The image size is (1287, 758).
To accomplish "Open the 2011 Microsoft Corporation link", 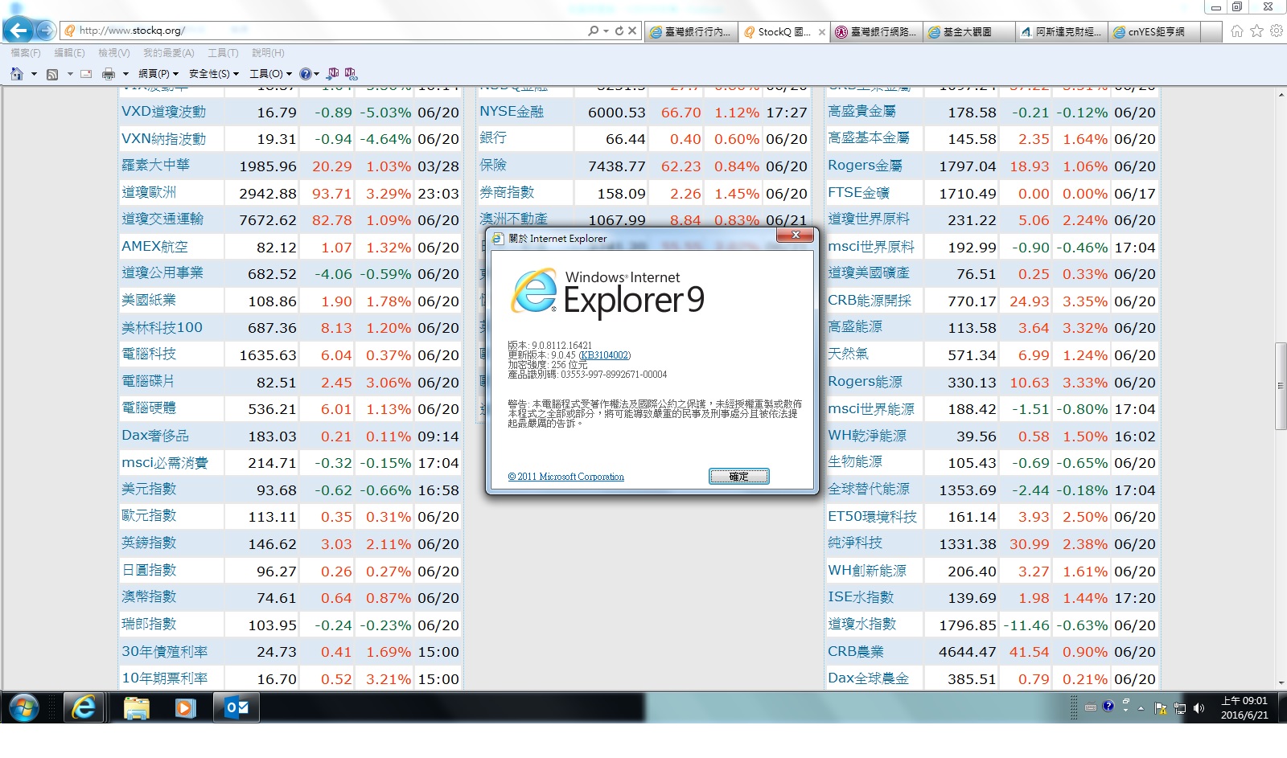I will coord(566,477).
